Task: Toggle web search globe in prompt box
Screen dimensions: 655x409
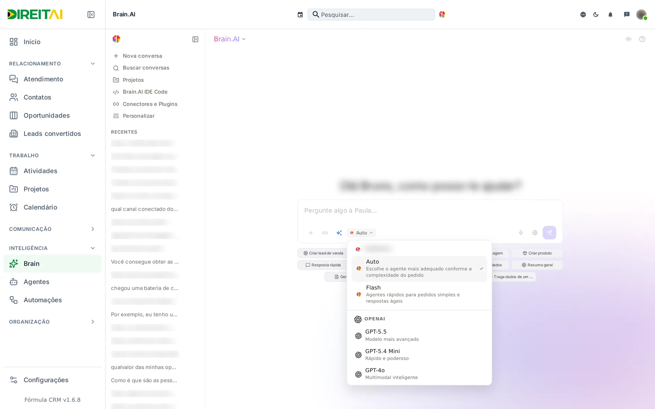Action: tap(535, 233)
